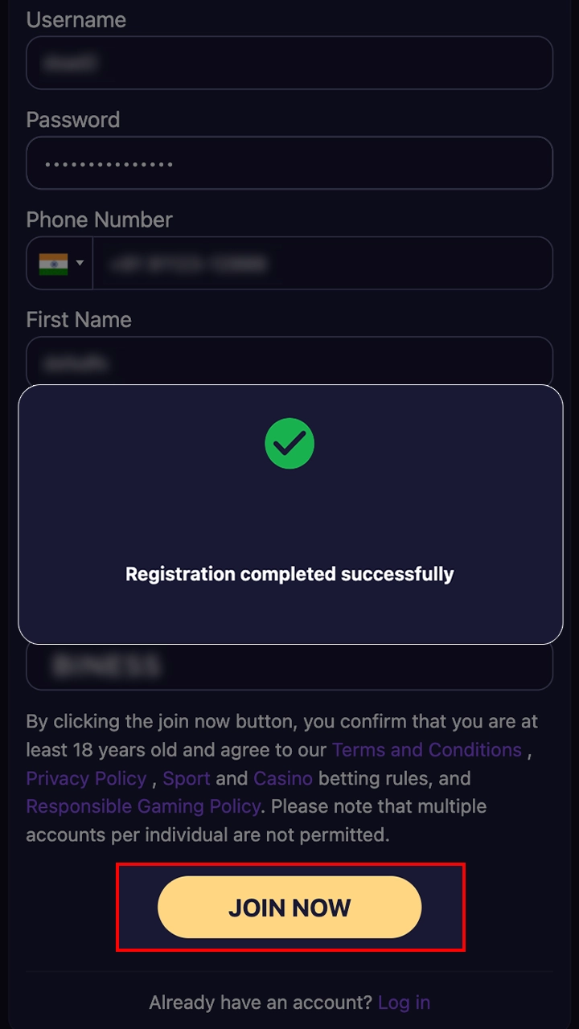View the Sport betting rules link
The image size is (579, 1029).
187,778
